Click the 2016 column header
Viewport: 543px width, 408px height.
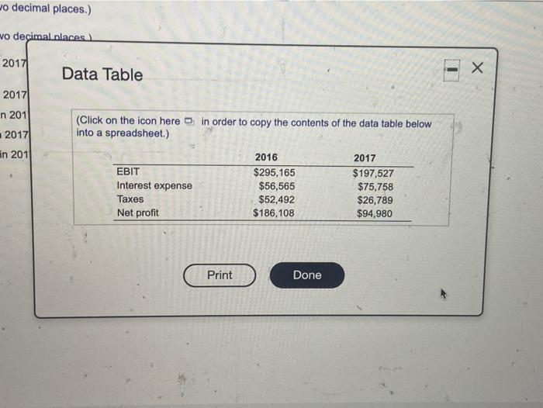(266, 157)
